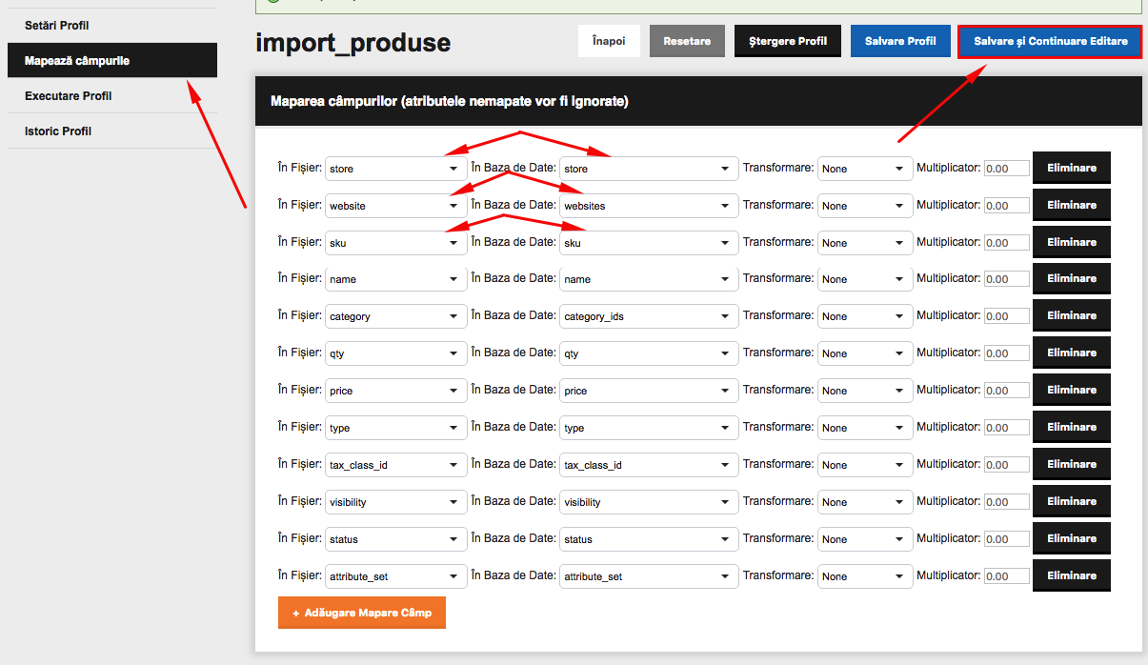
Task: Remove the qty mapping with Eliminare
Action: (x=1072, y=353)
